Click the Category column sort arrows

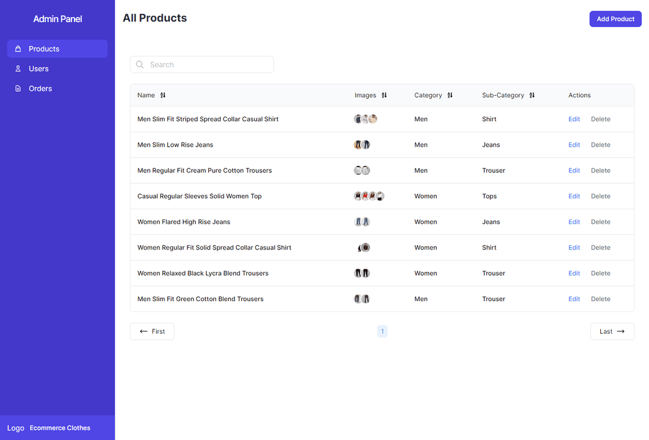[449, 95]
